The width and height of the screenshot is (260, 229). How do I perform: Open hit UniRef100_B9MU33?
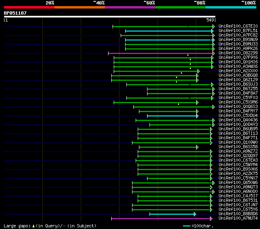tap(238, 44)
